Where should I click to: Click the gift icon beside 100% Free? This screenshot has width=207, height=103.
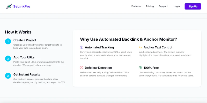(x=140, y=68)
